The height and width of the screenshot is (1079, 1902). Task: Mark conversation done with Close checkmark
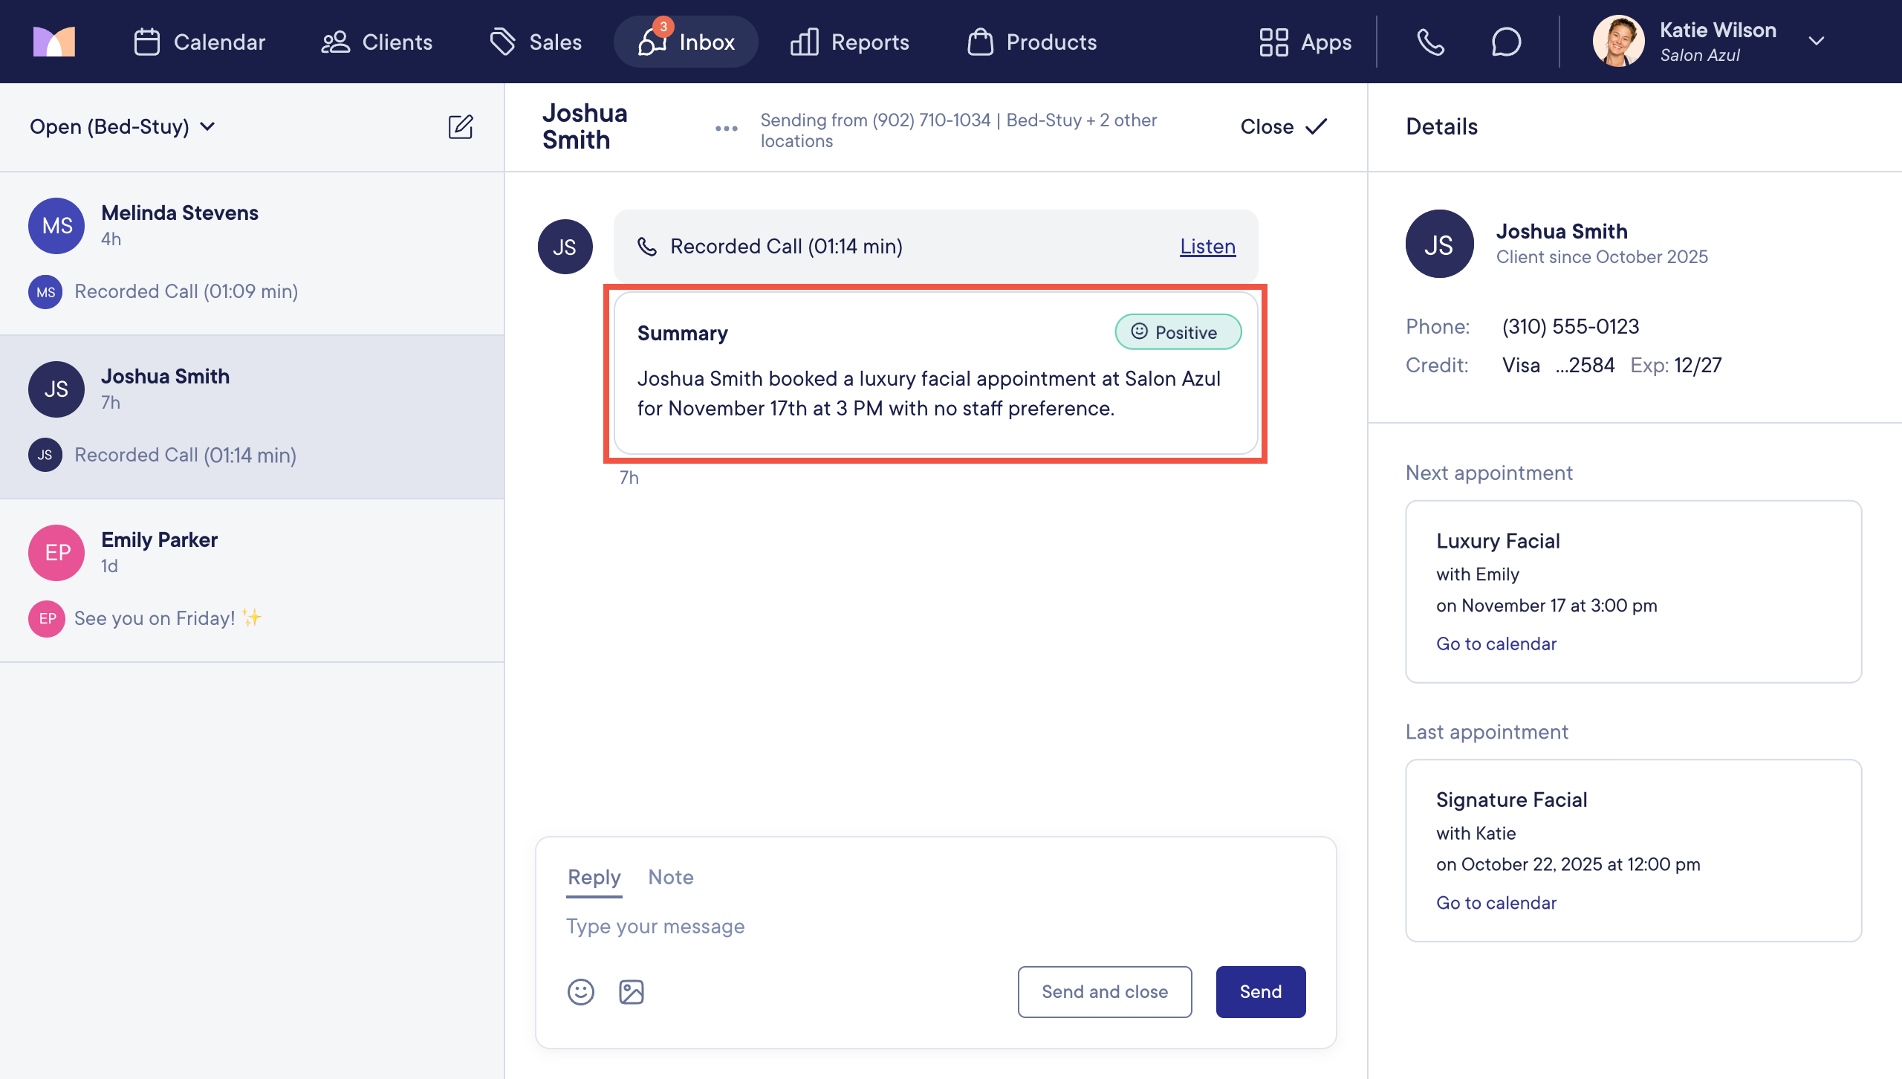1283,127
